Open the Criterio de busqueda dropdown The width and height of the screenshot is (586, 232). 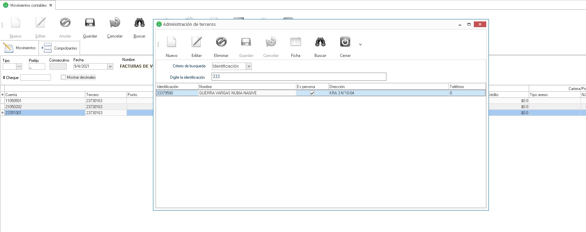(x=249, y=66)
